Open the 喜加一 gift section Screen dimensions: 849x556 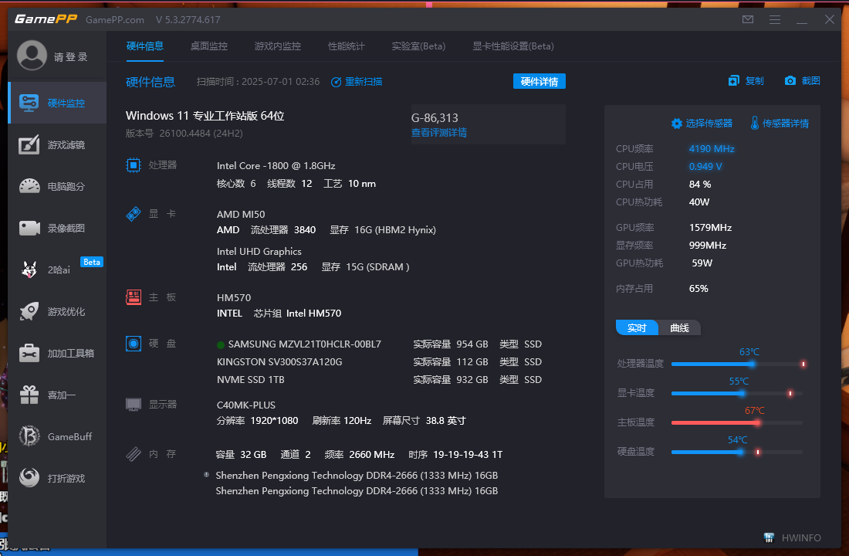point(57,395)
